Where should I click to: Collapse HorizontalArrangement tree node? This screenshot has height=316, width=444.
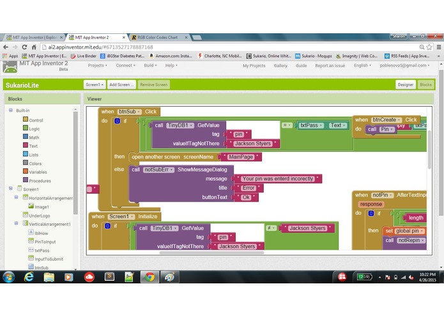click(x=17, y=197)
